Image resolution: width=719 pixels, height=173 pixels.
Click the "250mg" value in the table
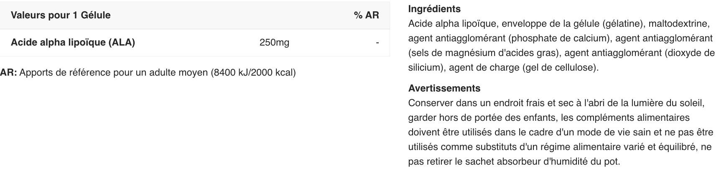point(274,43)
